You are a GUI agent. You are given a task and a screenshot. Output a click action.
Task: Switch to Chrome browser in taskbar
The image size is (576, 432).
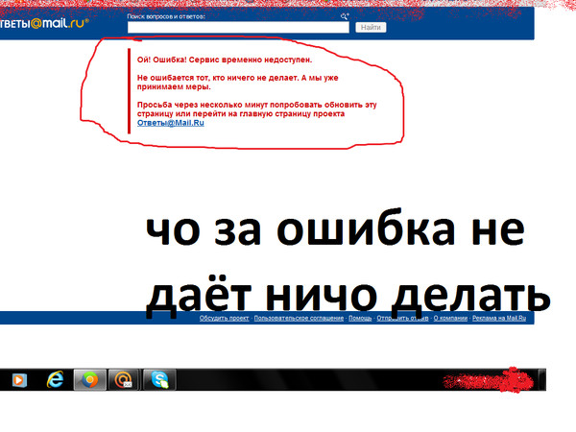(x=89, y=379)
